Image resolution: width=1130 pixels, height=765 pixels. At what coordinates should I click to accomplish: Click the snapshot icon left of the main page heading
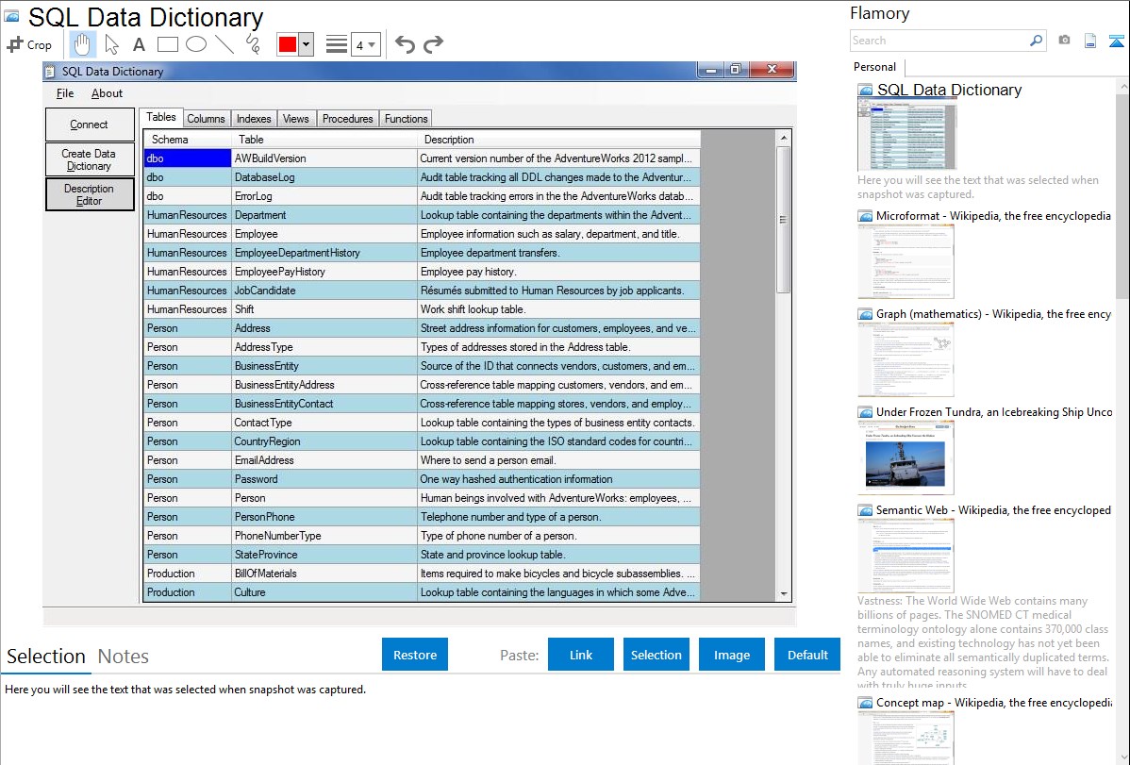12,16
